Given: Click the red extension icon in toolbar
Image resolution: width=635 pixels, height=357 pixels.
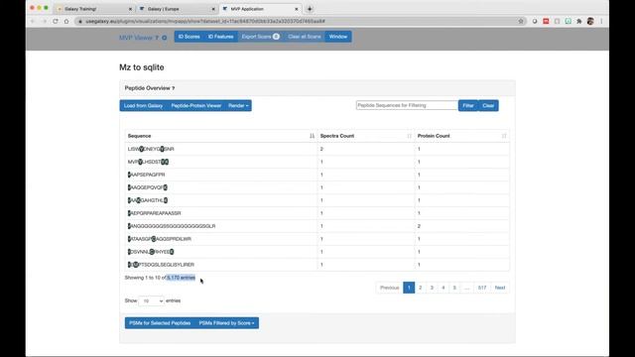Looking at the screenshot, I should 546,21.
